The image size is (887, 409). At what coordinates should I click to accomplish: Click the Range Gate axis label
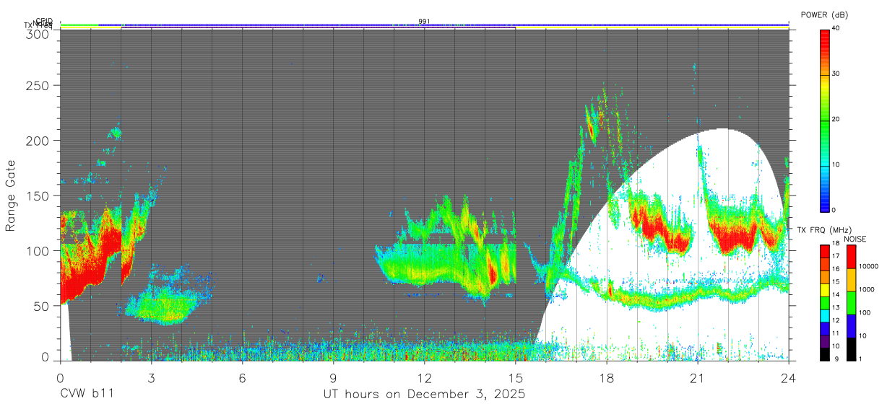(x=11, y=195)
